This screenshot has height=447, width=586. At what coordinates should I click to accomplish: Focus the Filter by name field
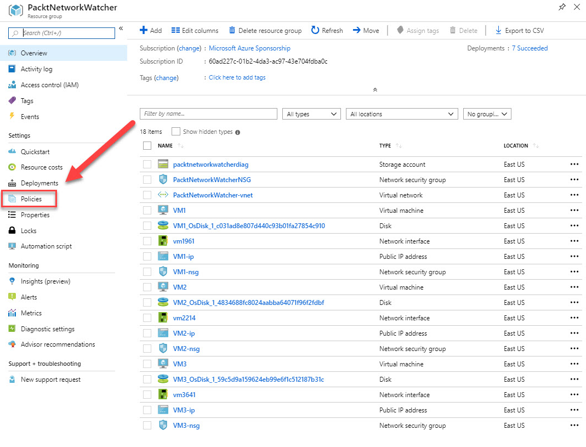click(208, 114)
